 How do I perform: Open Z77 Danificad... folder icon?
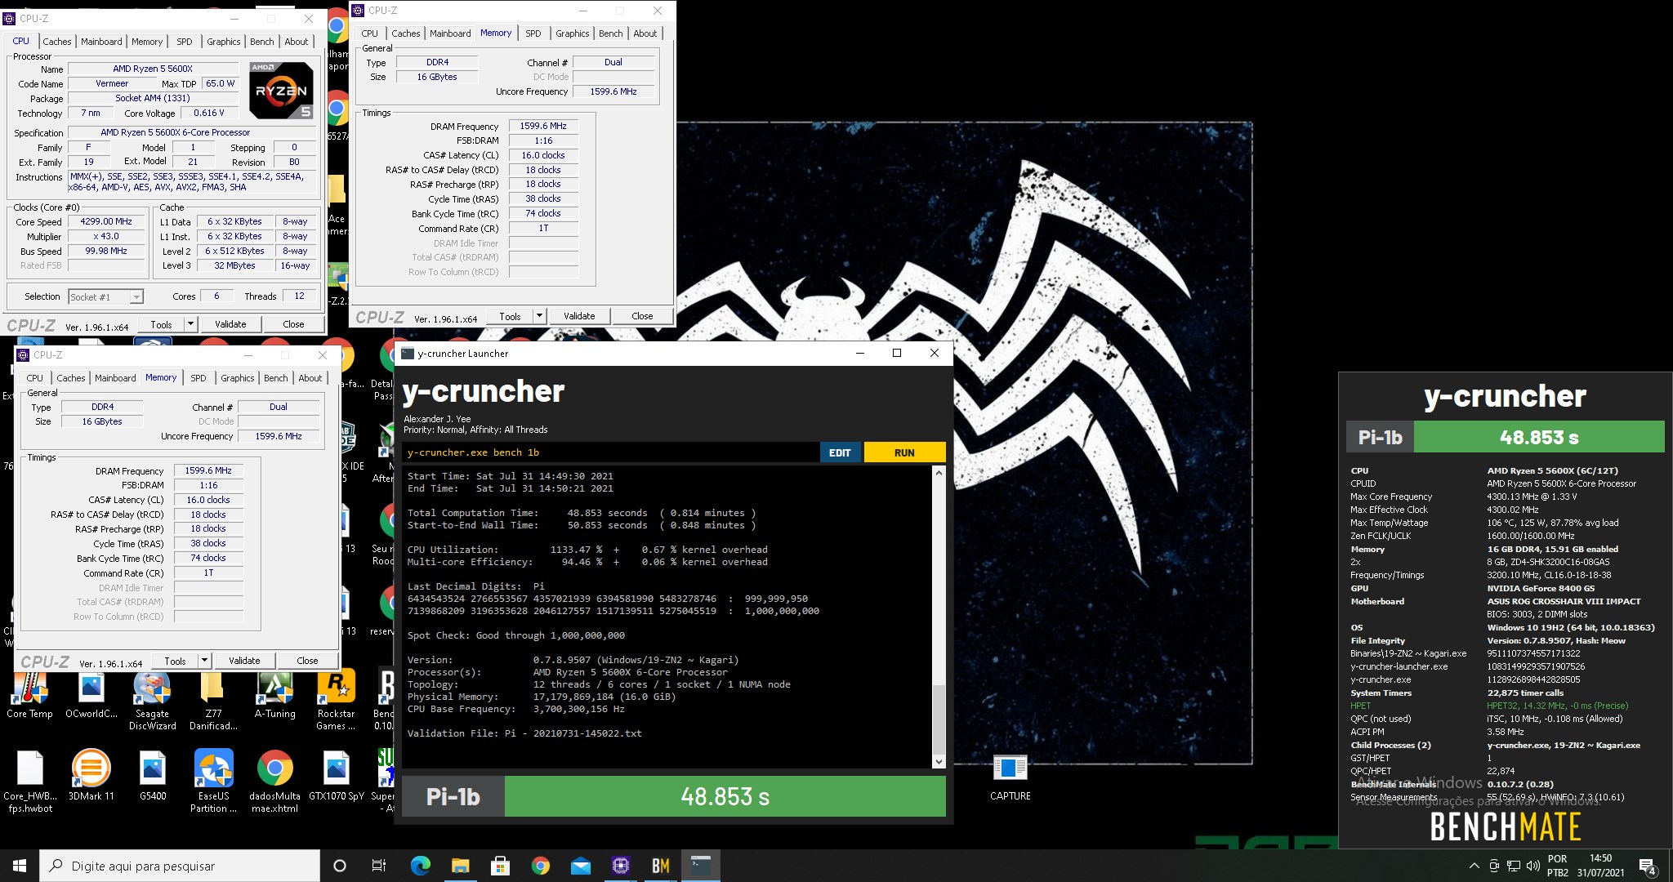pyautogui.click(x=213, y=701)
